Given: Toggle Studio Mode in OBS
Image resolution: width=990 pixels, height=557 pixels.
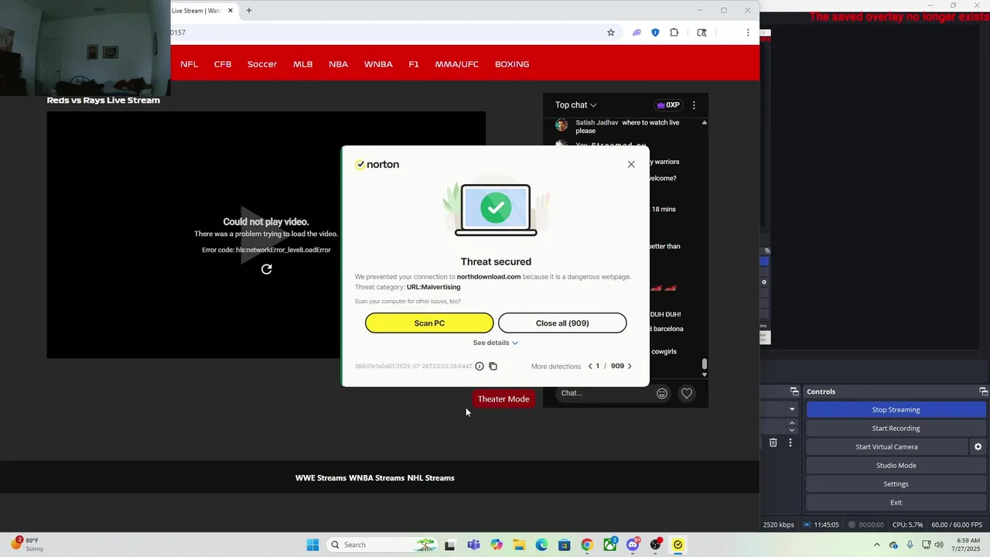Looking at the screenshot, I should coord(896,466).
